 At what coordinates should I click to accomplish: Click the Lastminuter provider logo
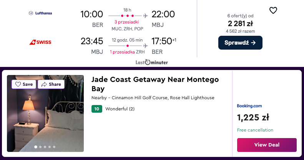click(x=151, y=62)
